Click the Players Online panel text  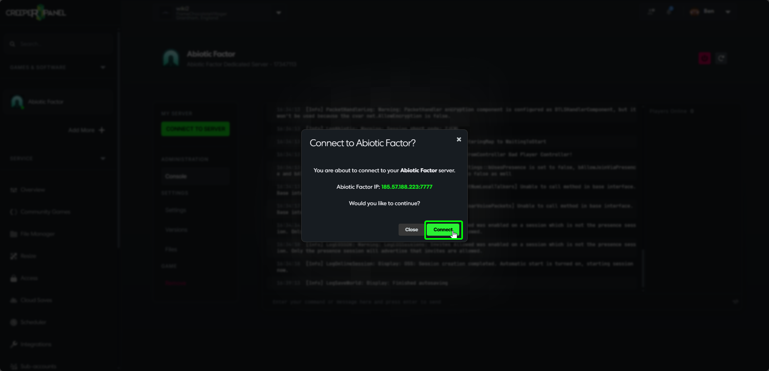[671, 111]
